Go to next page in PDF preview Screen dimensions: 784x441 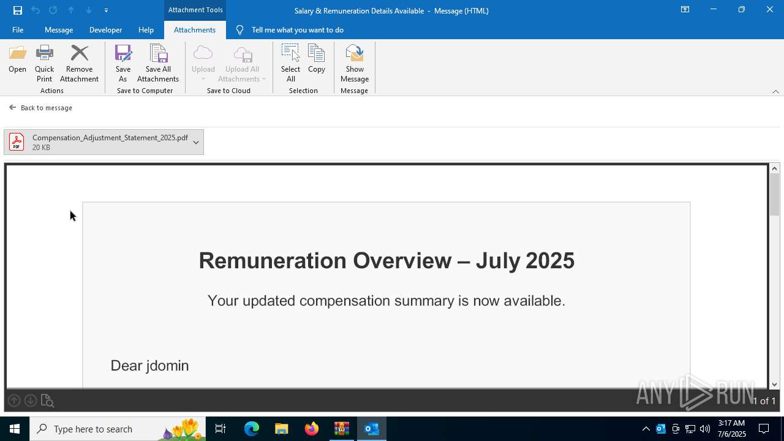[x=30, y=401]
